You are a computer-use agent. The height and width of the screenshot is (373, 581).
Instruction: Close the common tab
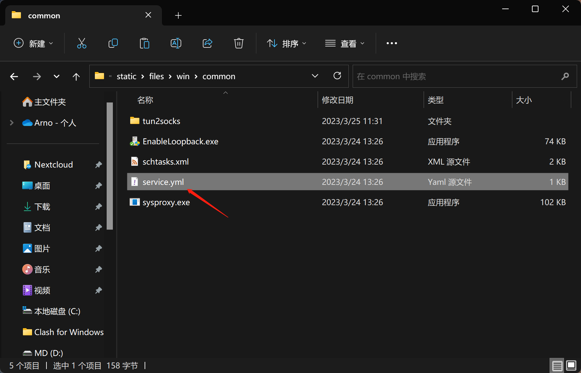148,15
